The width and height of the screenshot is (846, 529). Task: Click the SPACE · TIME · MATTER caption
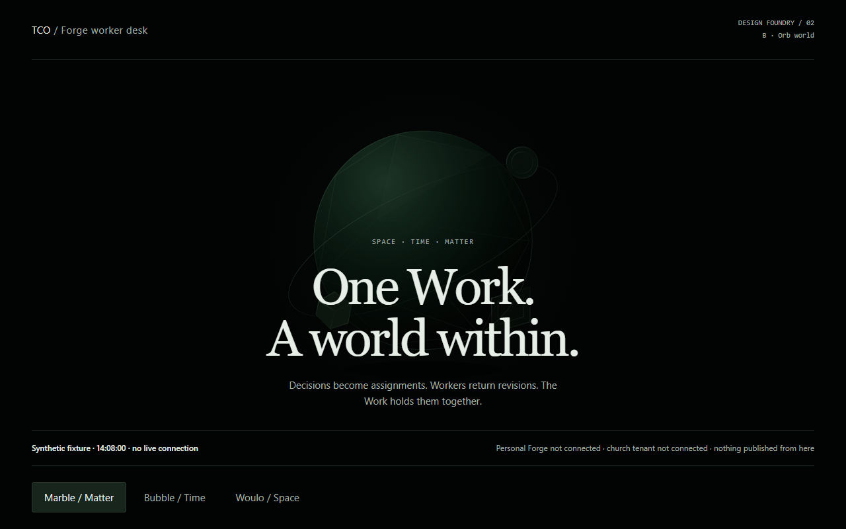point(423,242)
